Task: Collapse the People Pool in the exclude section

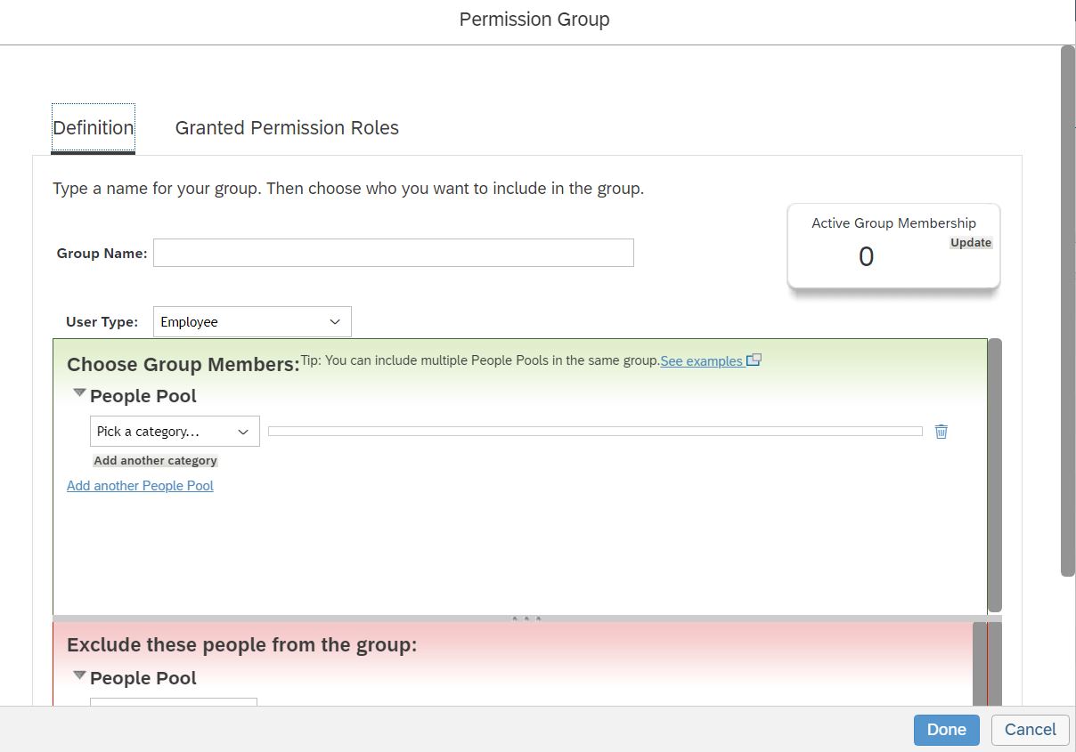Action: pyautogui.click(x=79, y=674)
